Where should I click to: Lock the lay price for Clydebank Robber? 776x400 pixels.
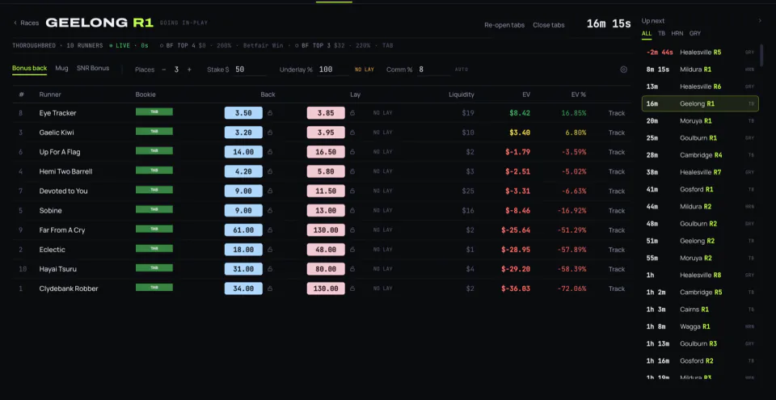point(352,288)
